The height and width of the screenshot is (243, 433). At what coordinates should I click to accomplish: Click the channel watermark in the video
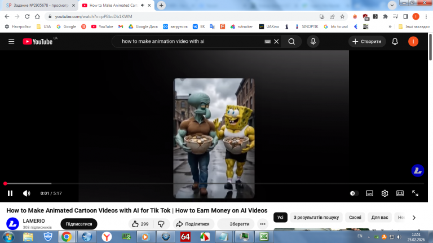(418, 171)
